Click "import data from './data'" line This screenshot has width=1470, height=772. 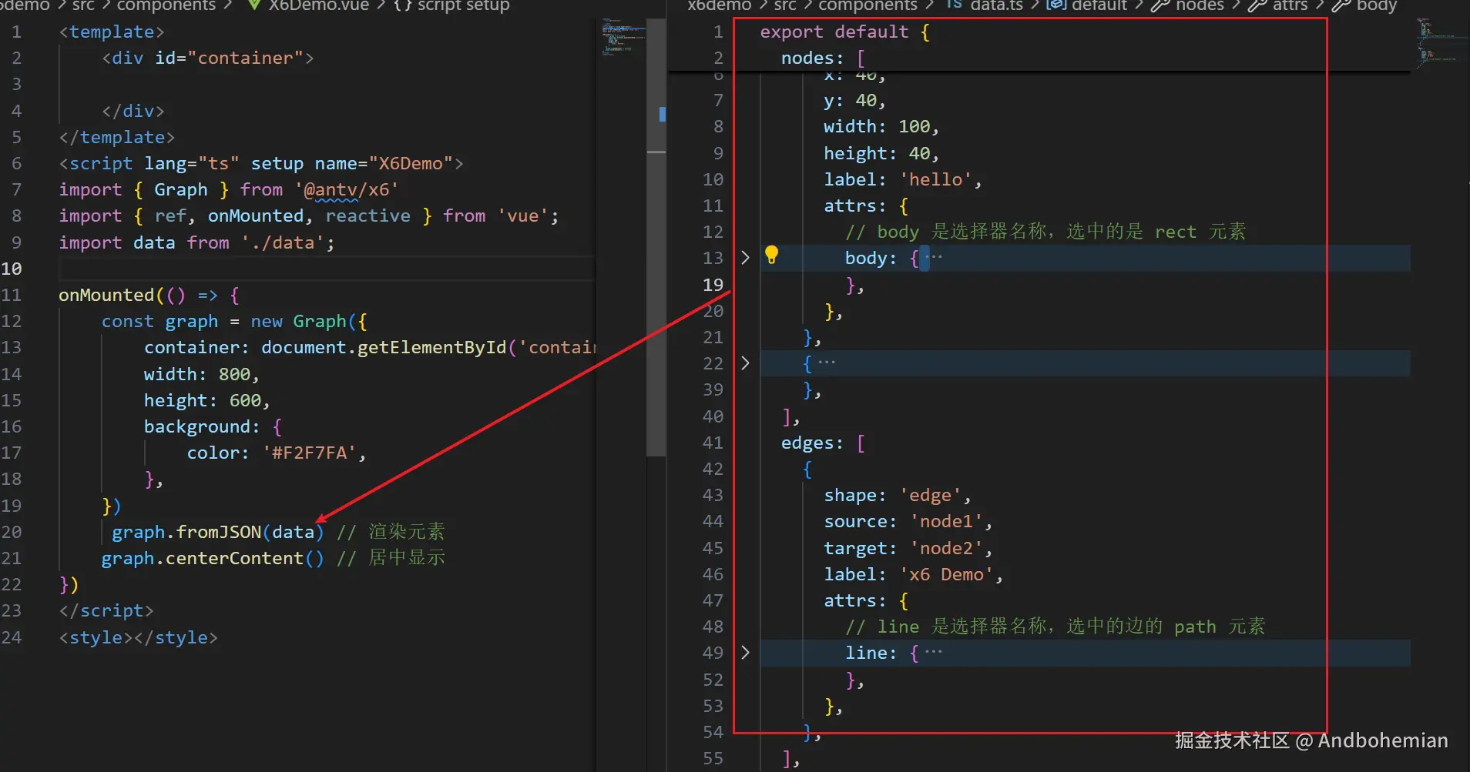coord(196,242)
